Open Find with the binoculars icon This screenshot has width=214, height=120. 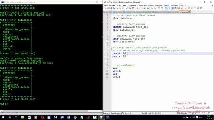coord(144,8)
